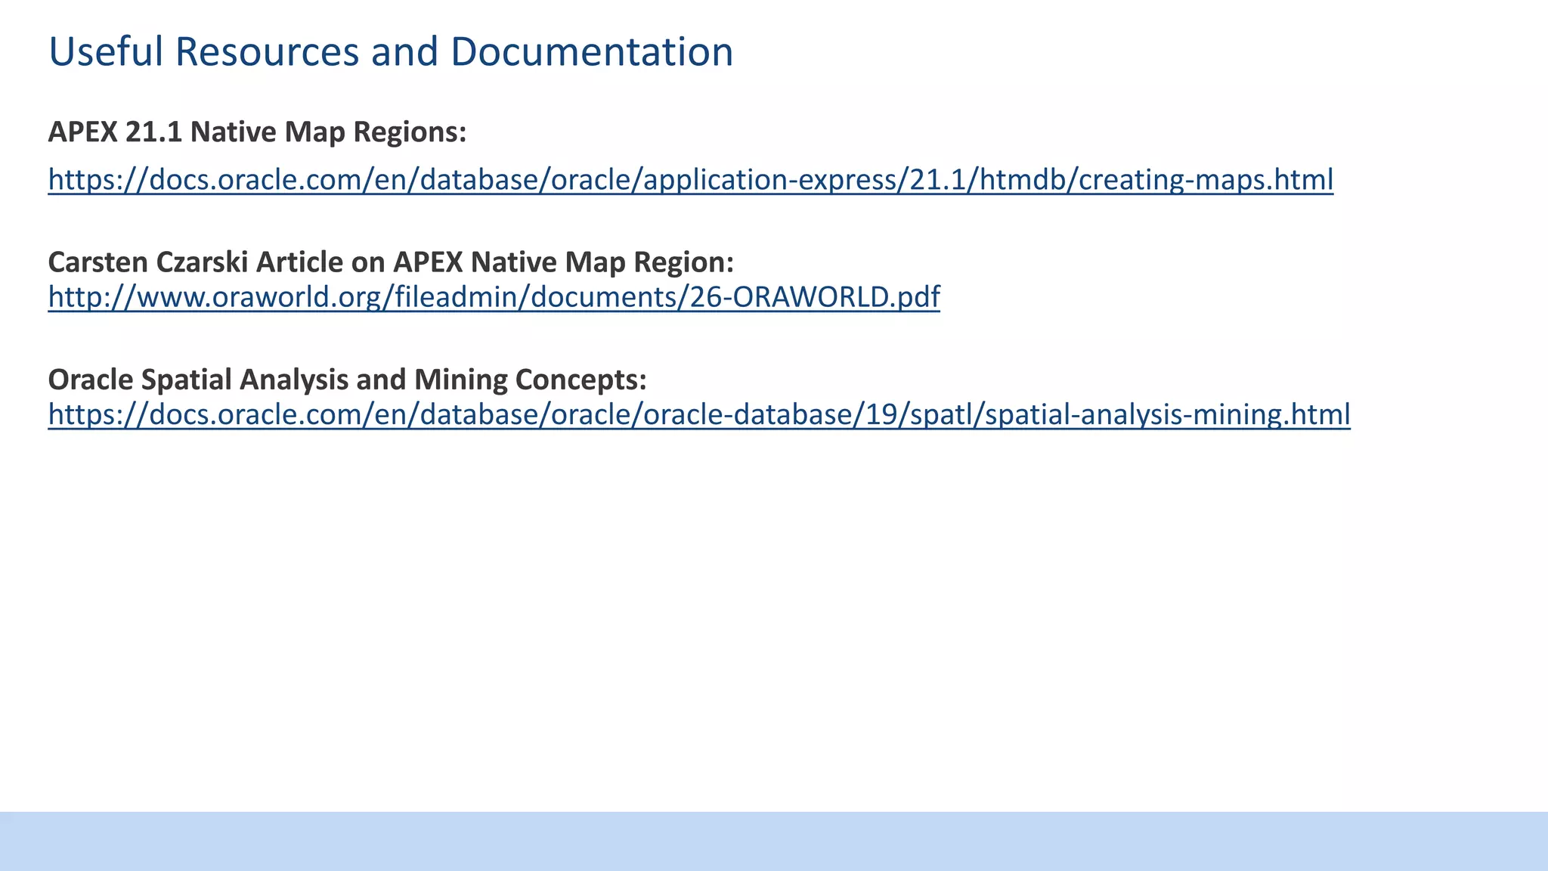Click the 'Useful Resources and Documentation' title

[x=391, y=51]
